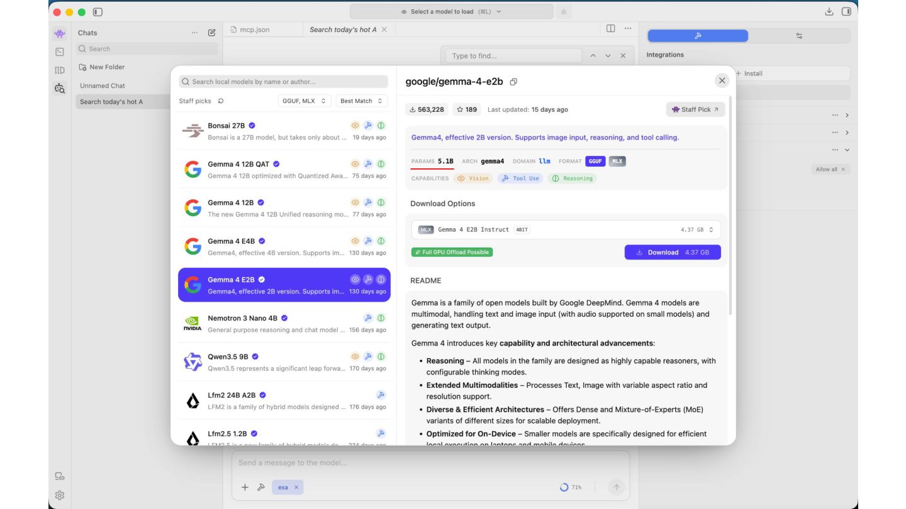The image size is (906, 509).
Task: Toggle the left sidebar from the title bar
Action: pyautogui.click(x=98, y=12)
